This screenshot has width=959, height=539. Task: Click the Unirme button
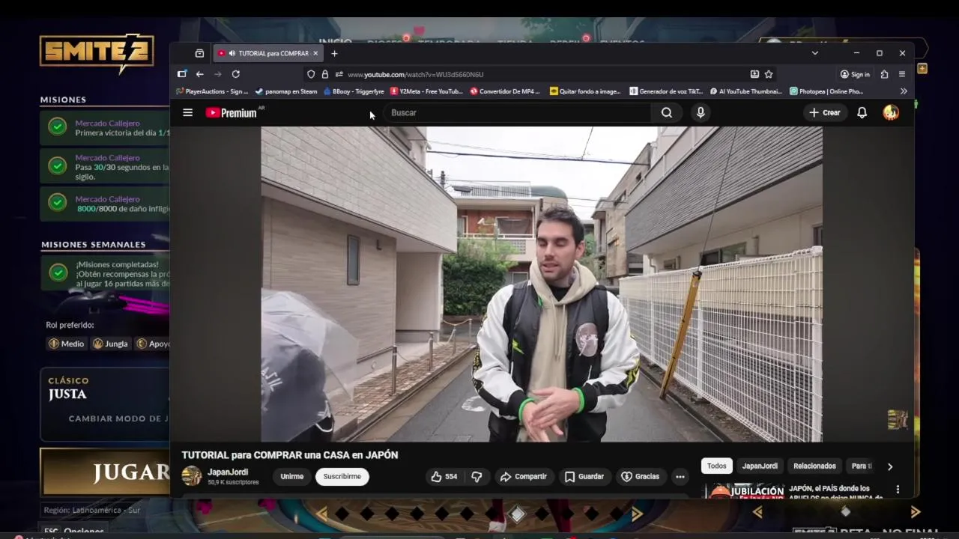(x=292, y=477)
